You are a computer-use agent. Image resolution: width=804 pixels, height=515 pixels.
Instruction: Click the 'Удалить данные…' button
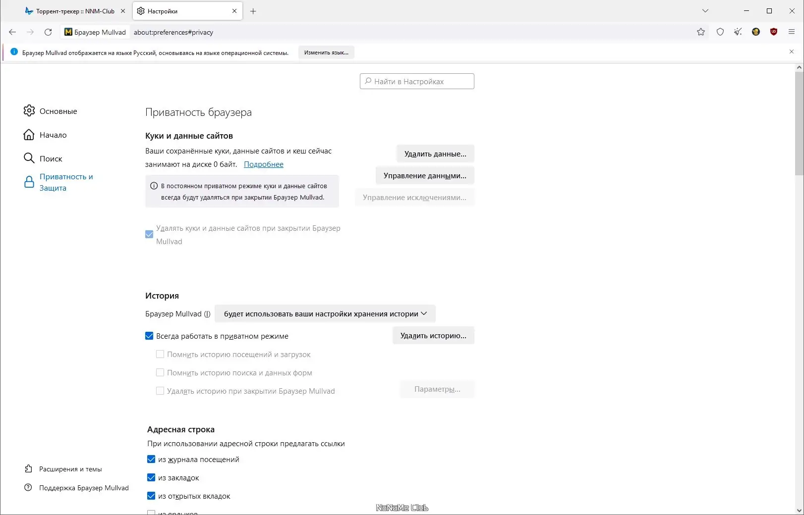pos(435,154)
